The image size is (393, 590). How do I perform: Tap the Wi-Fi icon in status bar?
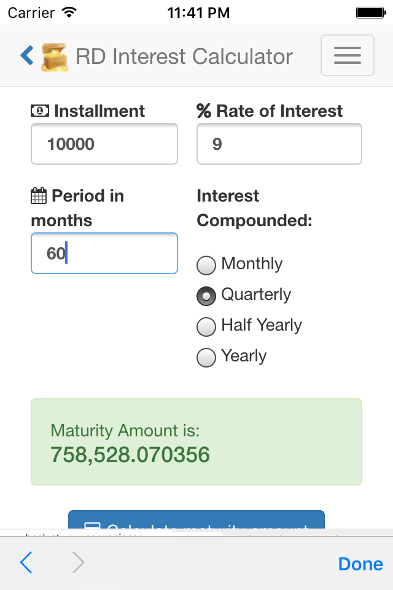(69, 12)
